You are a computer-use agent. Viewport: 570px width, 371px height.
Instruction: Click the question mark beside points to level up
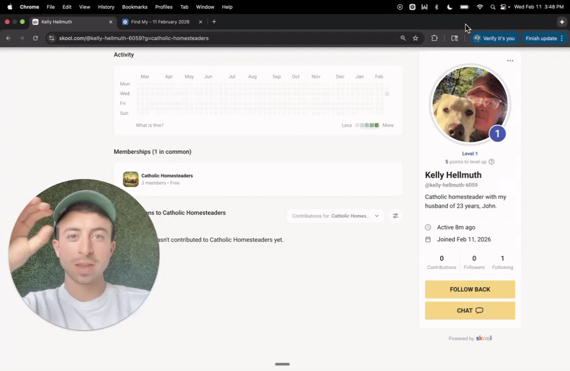[492, 162]
